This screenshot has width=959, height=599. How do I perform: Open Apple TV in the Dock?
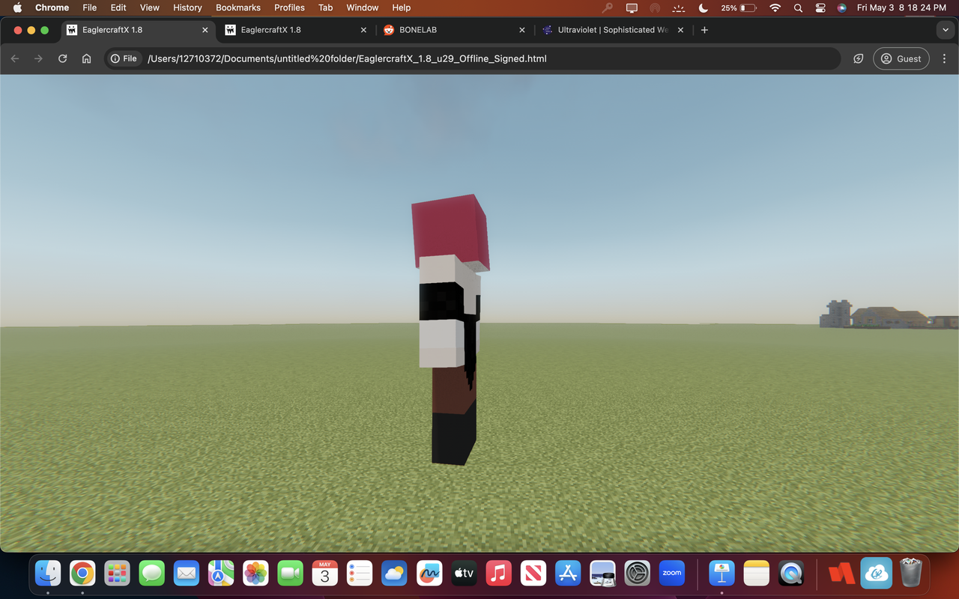tap(464, 574)
